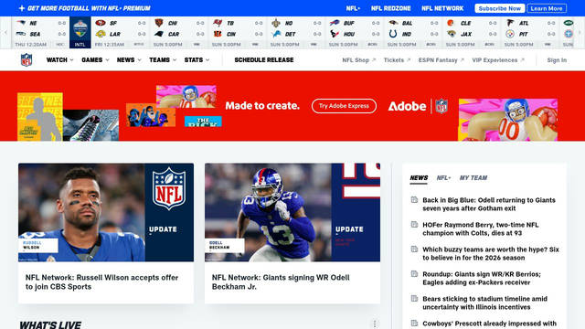Click the NFL shield in the Adobe banner
Screen dimensions: 585x329
441,106
